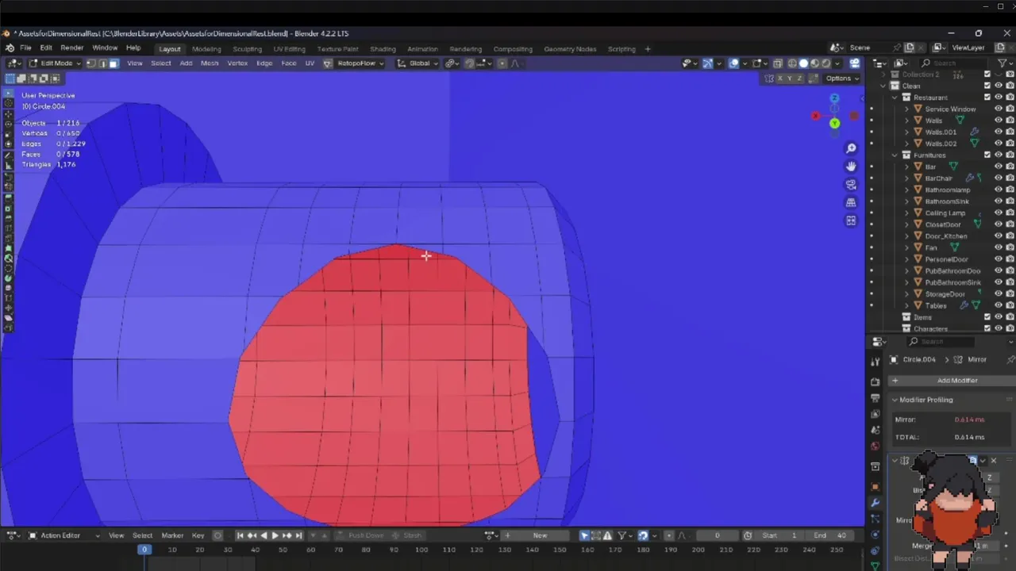The image size is (1016, 571).
Task: Click the Play animation button
Action: point(275,535)
